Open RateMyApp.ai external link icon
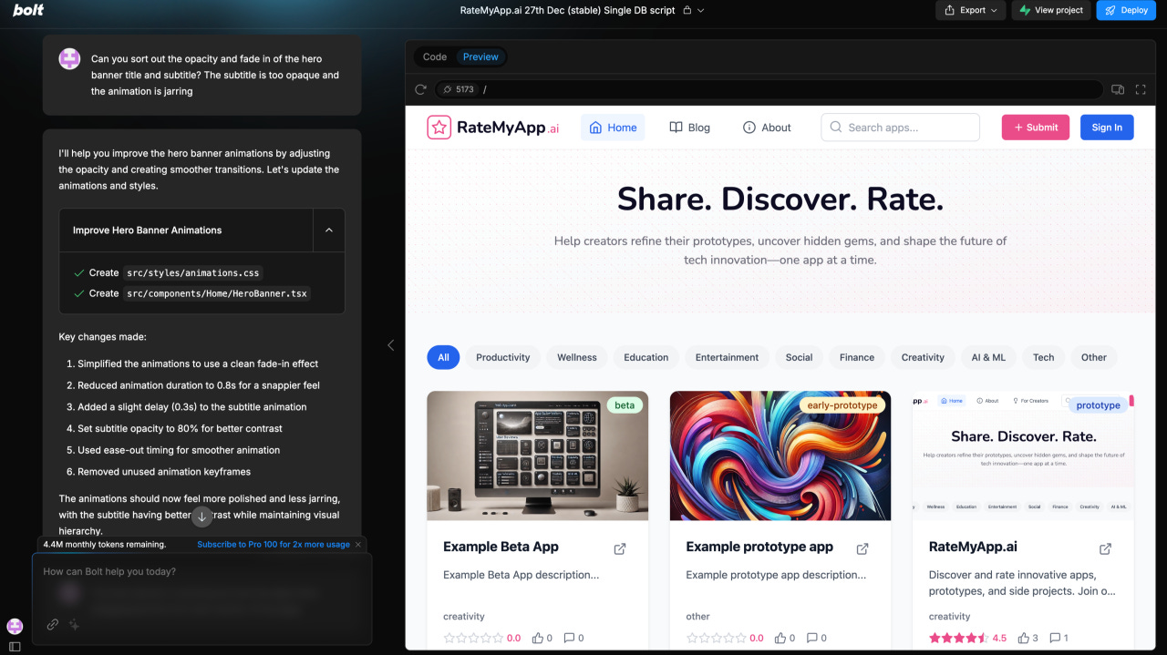Viewport: 1167px width, 655px height. (x=1105, y=548)
